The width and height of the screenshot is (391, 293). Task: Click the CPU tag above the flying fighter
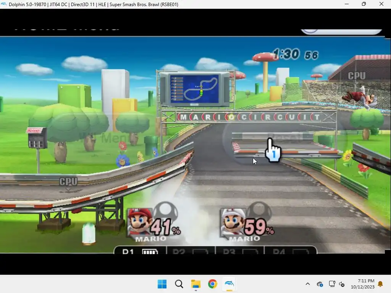[x=357, y=76]
